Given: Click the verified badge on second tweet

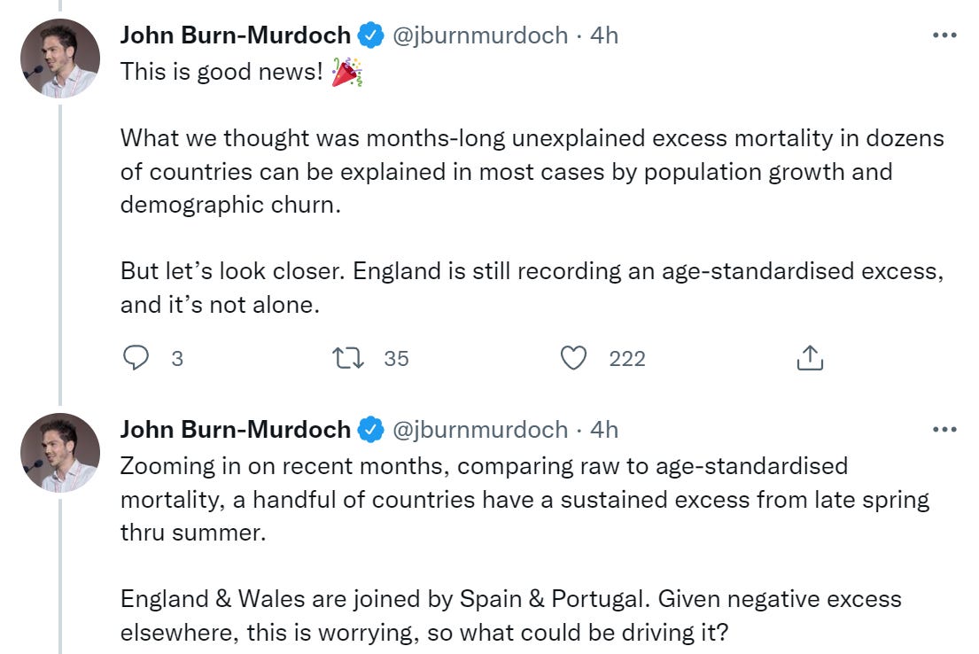Looking at the screenshot, I should point(370,430).
